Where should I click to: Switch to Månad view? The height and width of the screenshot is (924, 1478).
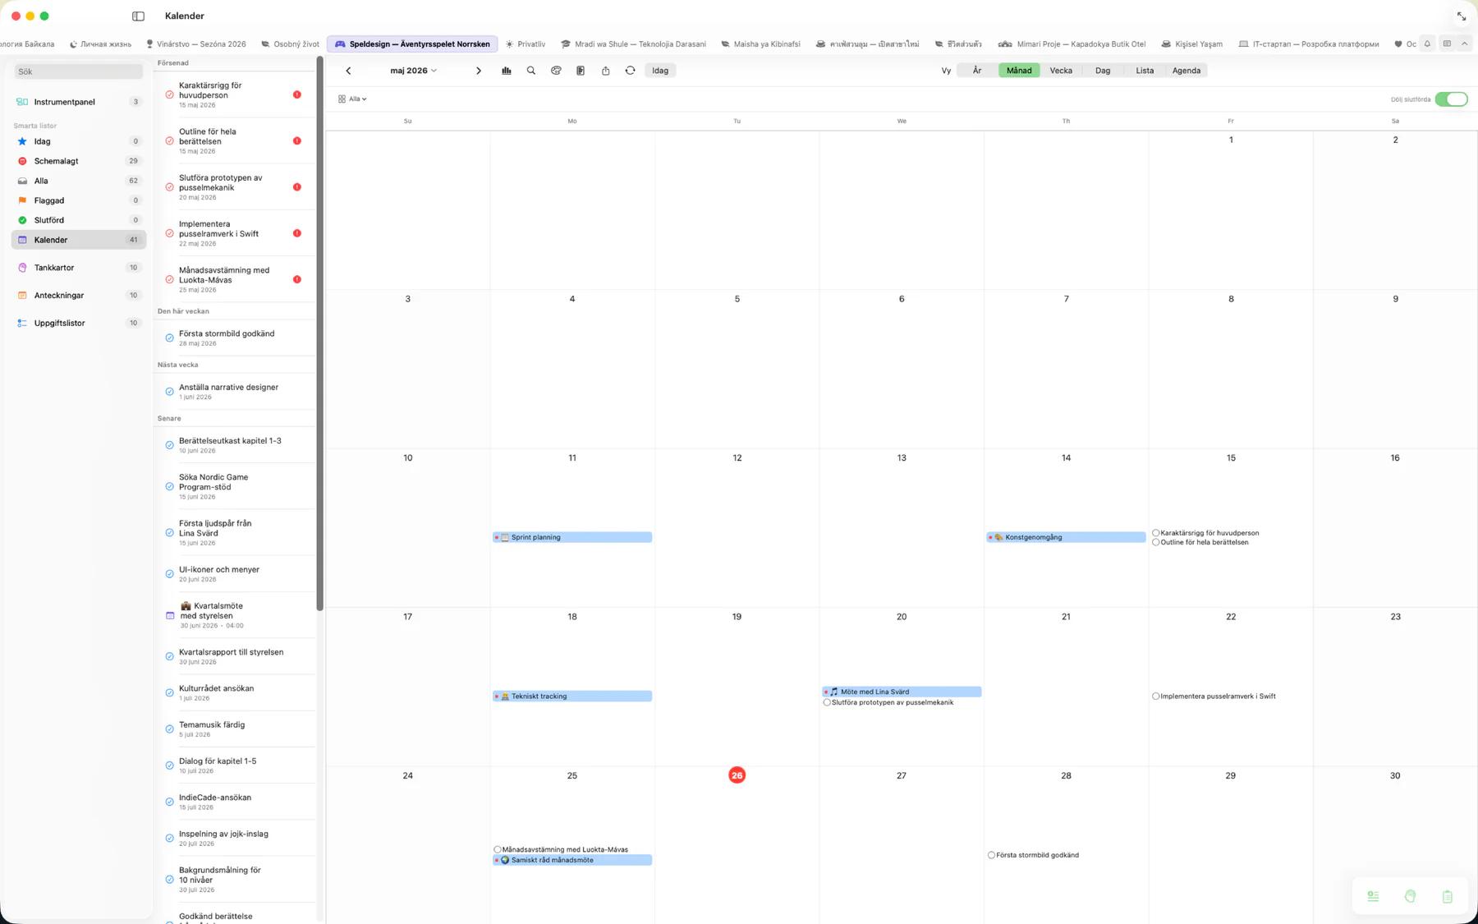(x=1019, y=71)
